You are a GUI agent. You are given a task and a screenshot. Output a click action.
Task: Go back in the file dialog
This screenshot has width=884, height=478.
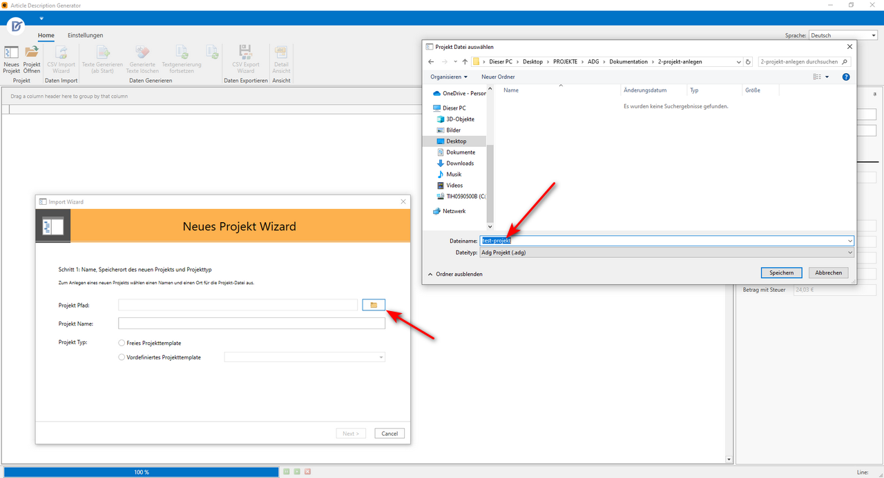click(432, 61)
